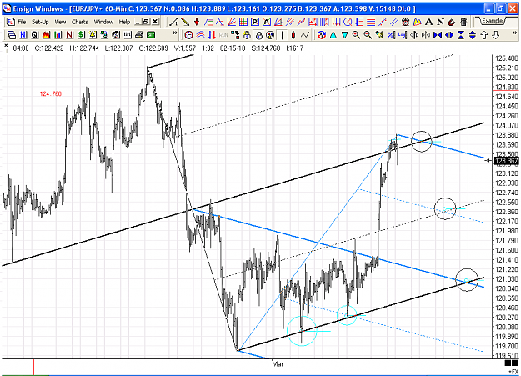521x376 pixels.
Task: Click the zoom out magnifier icon
Action: pos(368,34)
